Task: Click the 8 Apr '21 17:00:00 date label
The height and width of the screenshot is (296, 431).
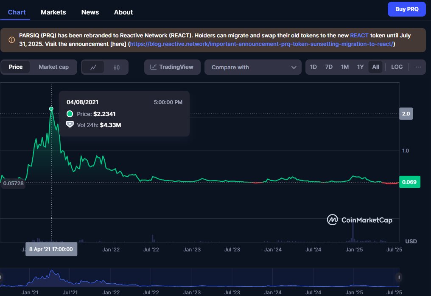Action: (51, 249)
